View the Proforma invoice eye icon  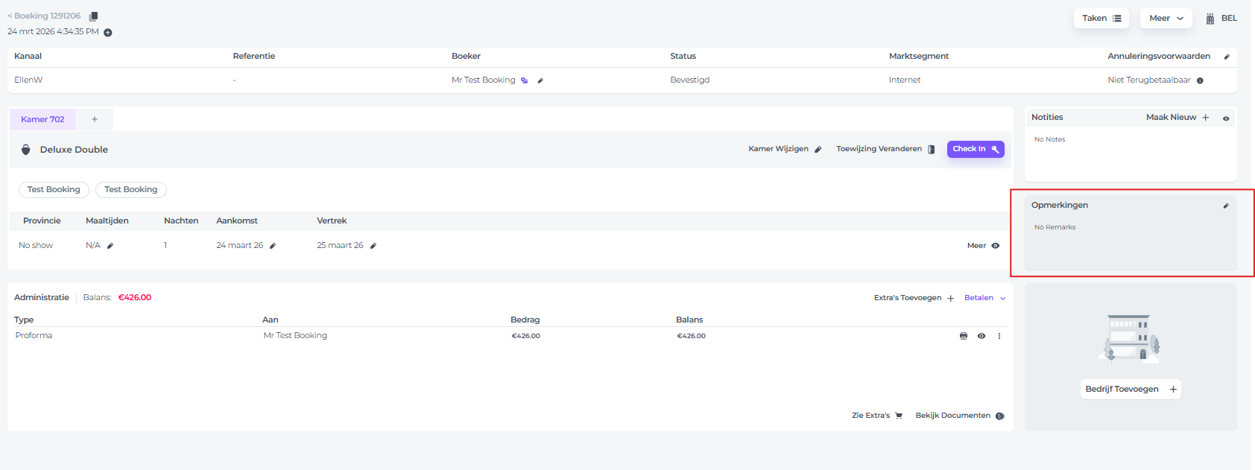click(x=981, y=336)
